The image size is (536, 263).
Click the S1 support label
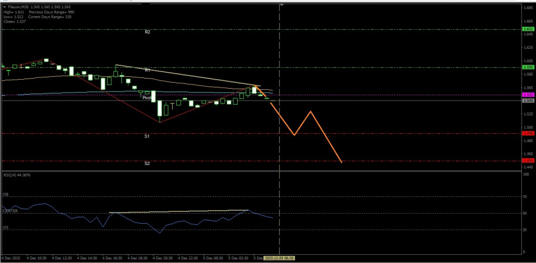click(147, 136)
